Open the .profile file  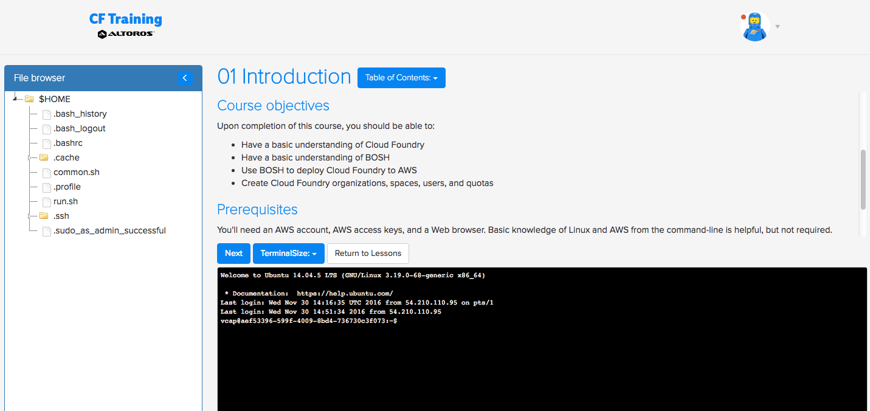click(67, 187)
